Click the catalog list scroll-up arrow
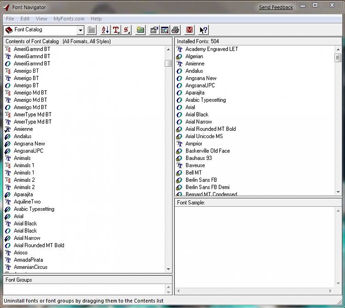This screenshot has width=345, height=308. point(168,50)
